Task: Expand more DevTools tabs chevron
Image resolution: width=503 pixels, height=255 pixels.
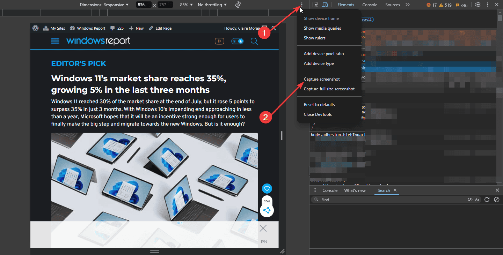Action: pos(407,5)
